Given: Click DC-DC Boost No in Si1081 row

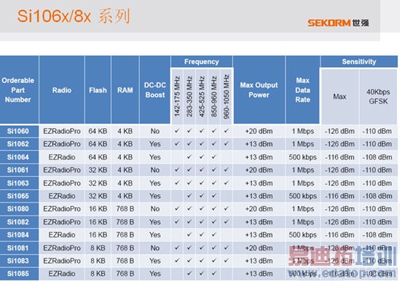Looking at the screenshot, I should pos(155,248).
